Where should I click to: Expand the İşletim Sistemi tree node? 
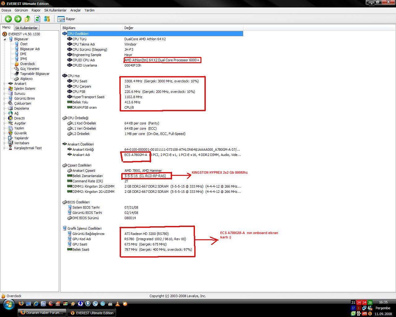5,89
